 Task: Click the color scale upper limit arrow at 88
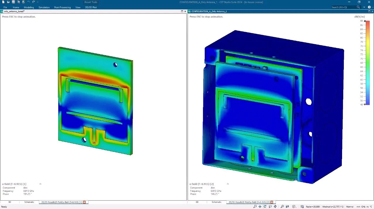(365, 21)
